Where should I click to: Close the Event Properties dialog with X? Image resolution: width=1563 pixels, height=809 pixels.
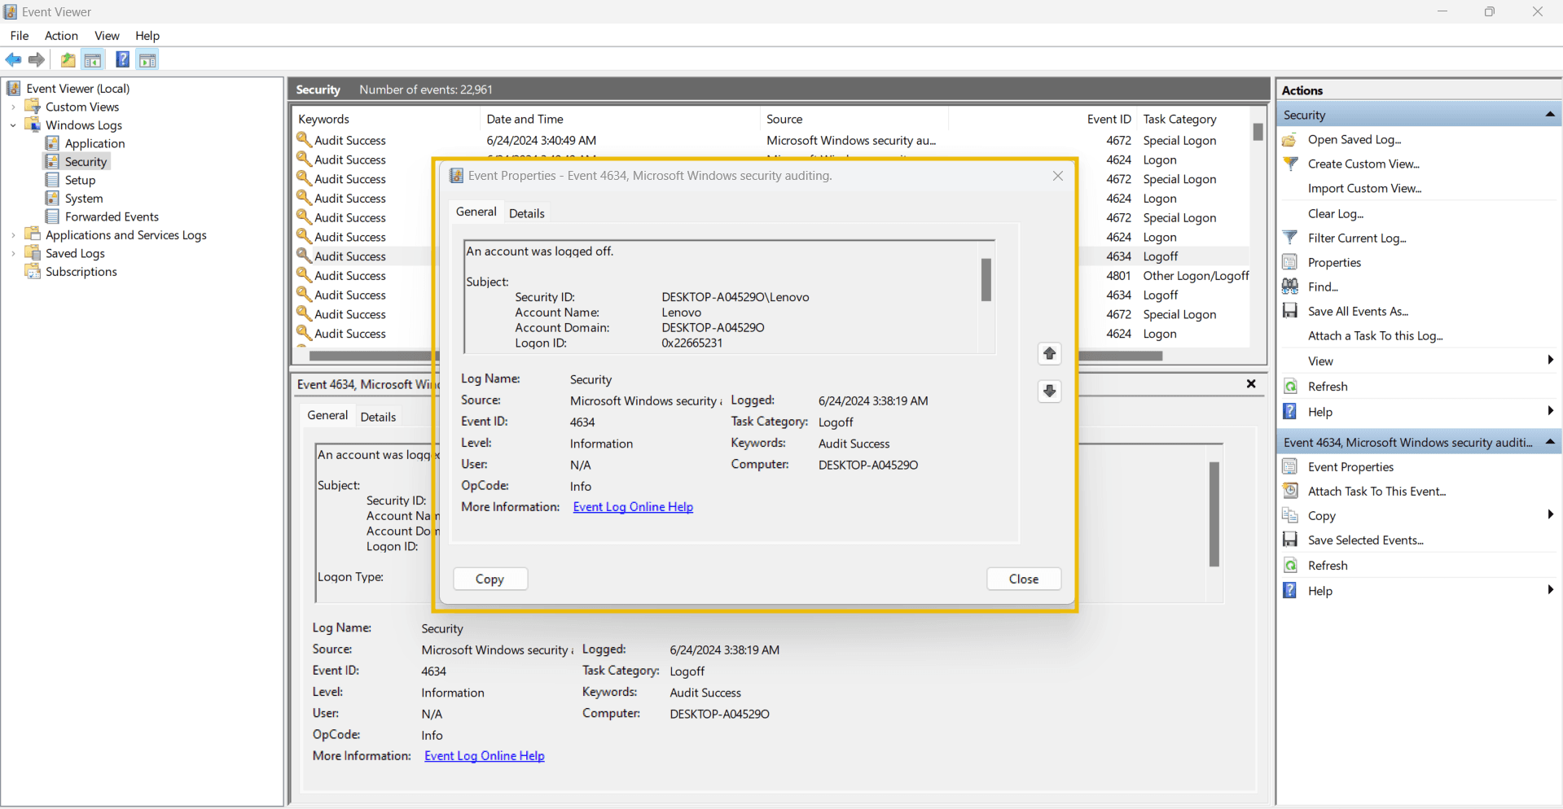(x=1057, y=176)
